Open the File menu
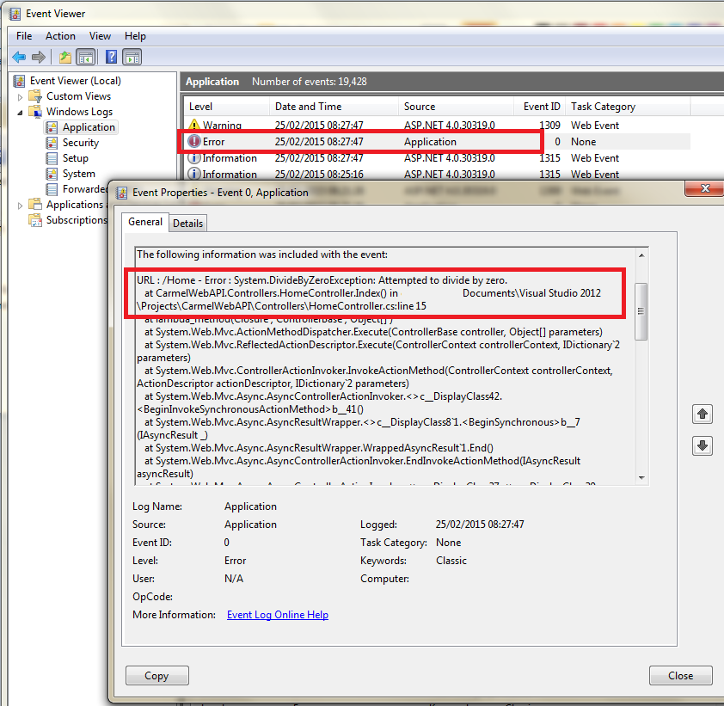724x706 pixels. coord(24,36)
